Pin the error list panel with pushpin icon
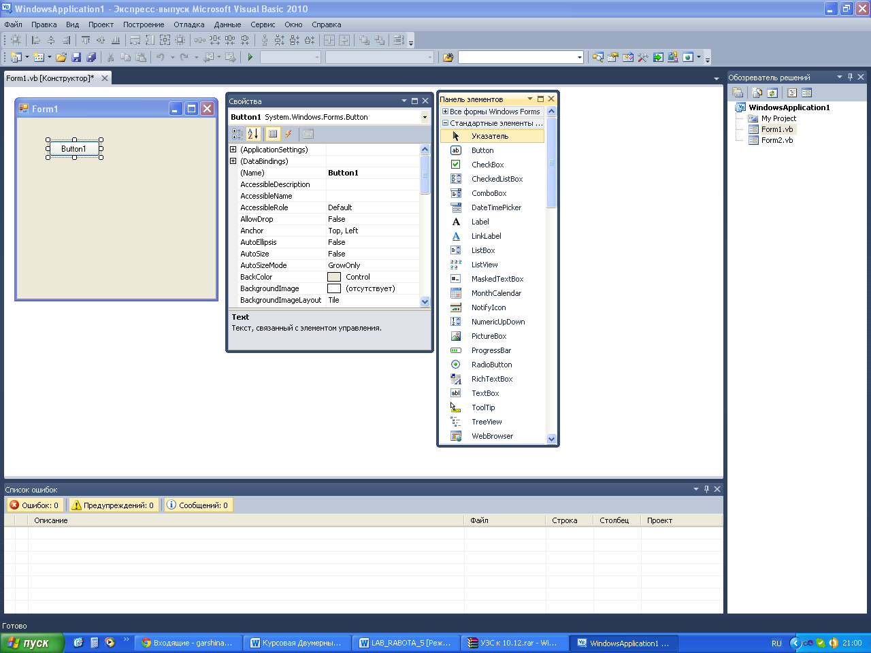This screenshot has height=653, width=871. 706,489
